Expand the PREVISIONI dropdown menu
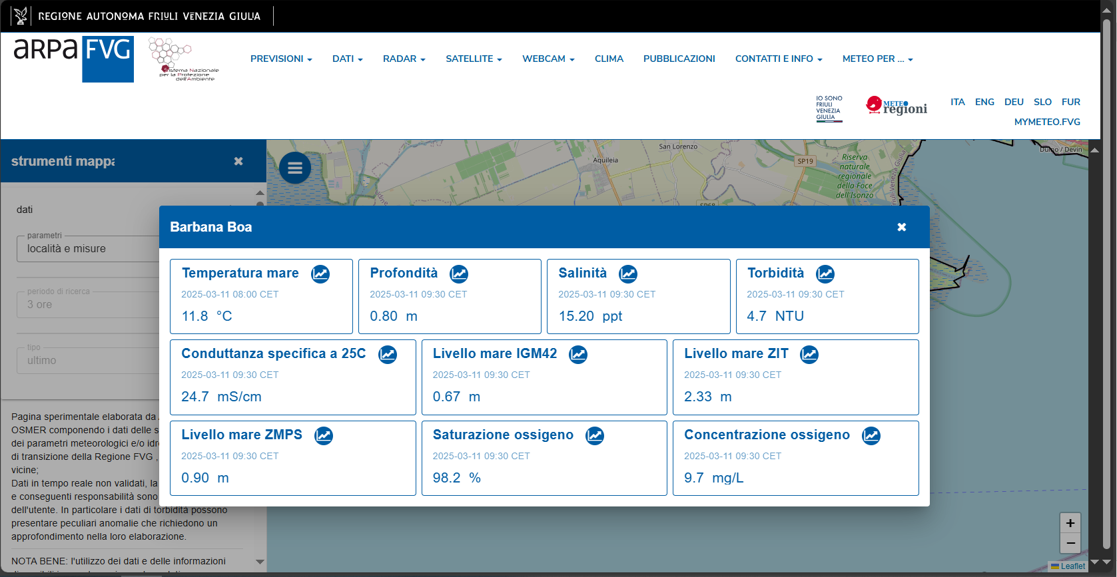The width and height of the screenshot is (1117, 577). [x=281, y=59]
